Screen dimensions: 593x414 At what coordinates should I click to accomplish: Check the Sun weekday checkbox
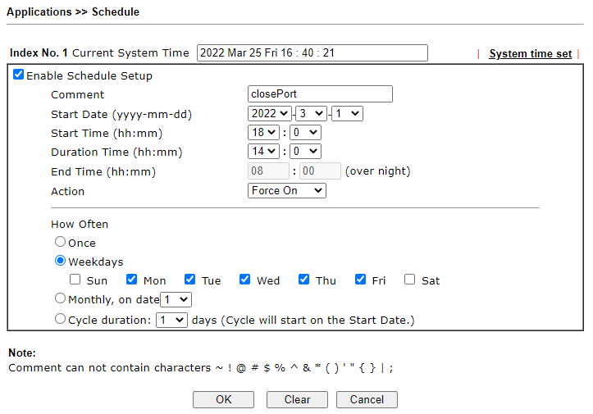75,280
